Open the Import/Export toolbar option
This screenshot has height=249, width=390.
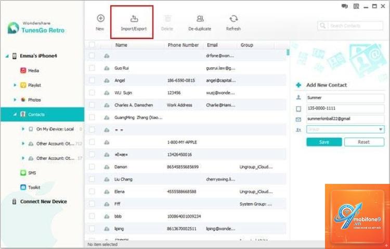click(x=134, y=22)
